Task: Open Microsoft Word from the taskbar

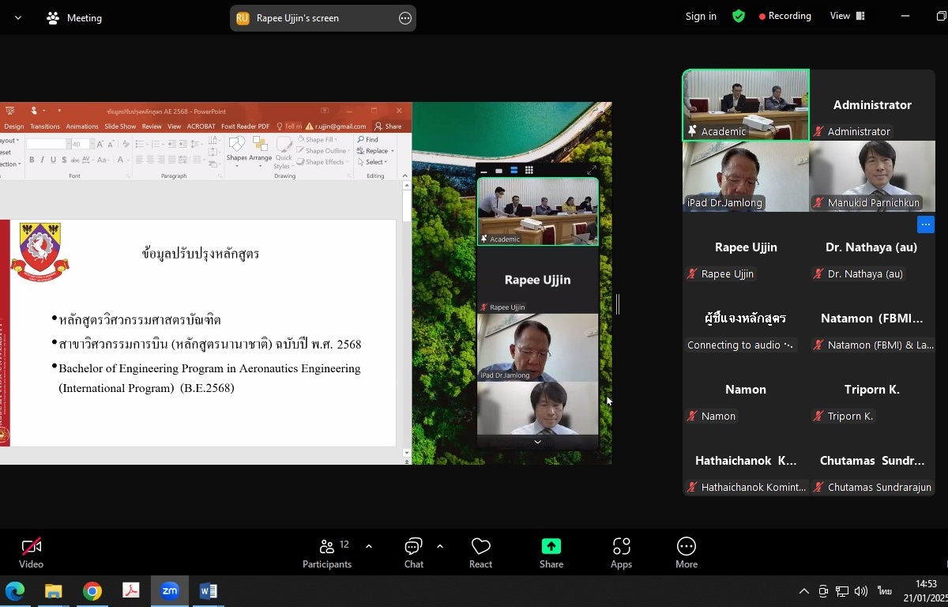Action: 209,590
